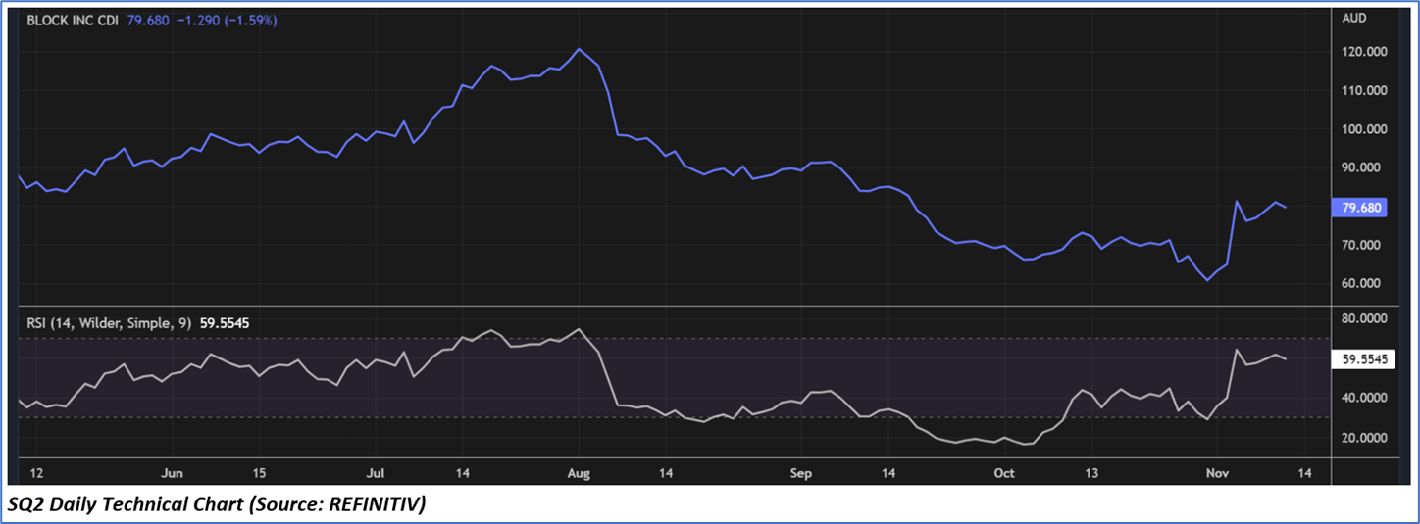The image size is (1420, 524).
Task: Click the price line peak near 120
Action: (x=579, y=49)
